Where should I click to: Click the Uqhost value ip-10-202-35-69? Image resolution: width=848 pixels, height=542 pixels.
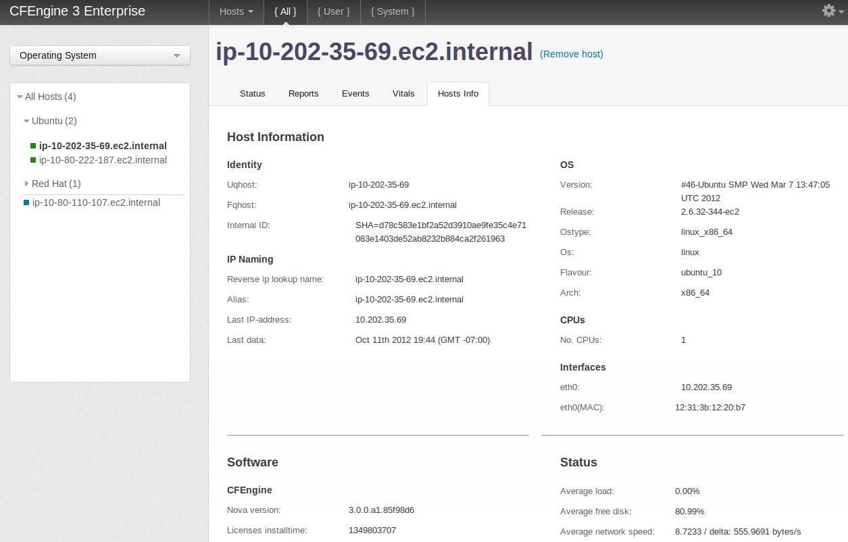tap(378, 184)
